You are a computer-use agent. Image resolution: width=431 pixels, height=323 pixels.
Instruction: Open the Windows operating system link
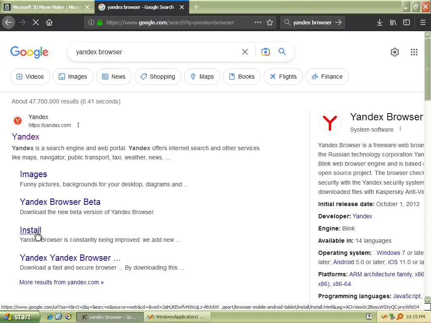tap(388, 253)
